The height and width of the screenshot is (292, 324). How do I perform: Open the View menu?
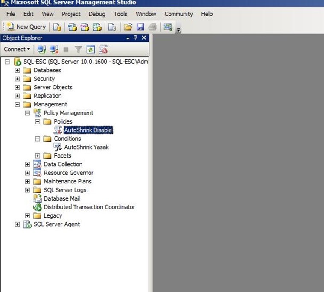48,14
